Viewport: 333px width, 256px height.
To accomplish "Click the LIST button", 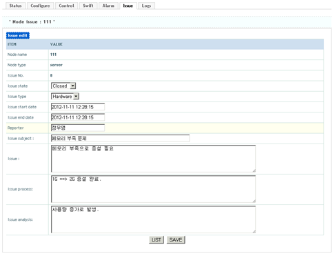I will click(x=157, y=240).
